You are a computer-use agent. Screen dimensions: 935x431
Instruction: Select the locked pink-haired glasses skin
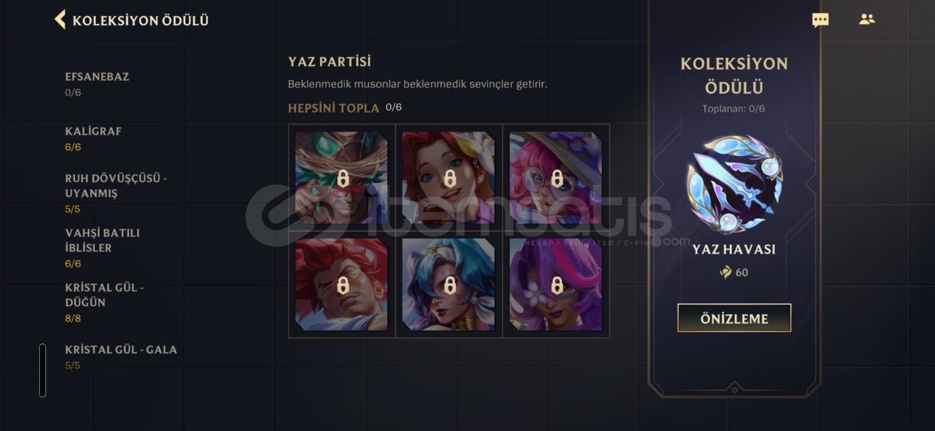click(556, 178)
